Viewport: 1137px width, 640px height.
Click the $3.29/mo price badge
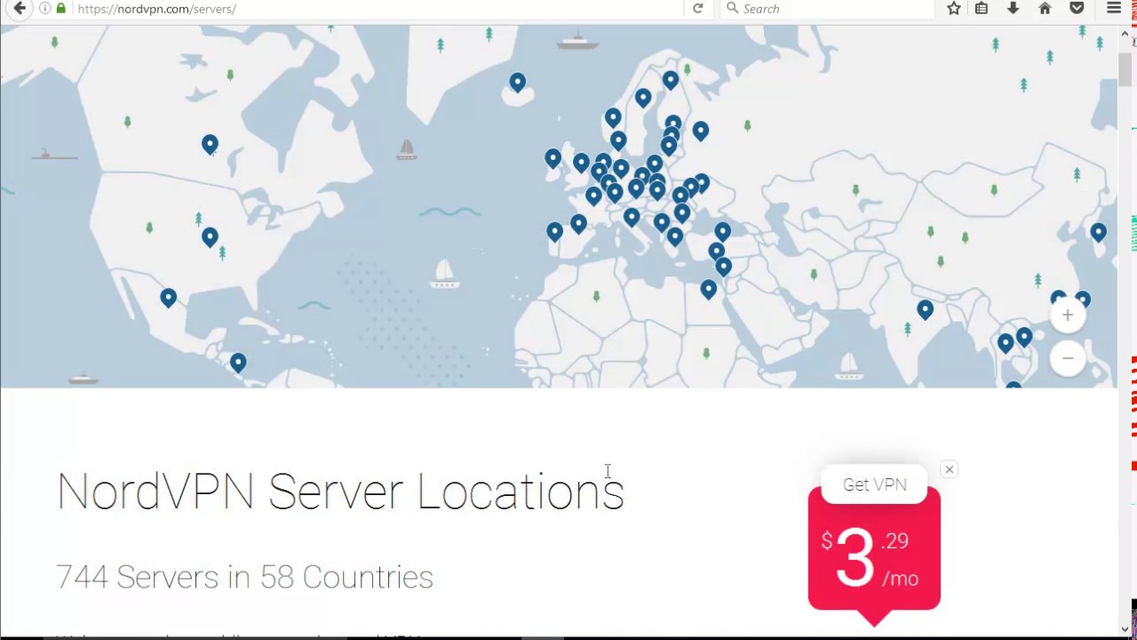[x=874, y=558]
